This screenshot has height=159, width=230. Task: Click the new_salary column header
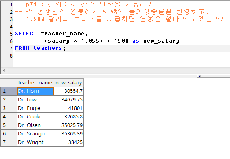tap(69, 83)
